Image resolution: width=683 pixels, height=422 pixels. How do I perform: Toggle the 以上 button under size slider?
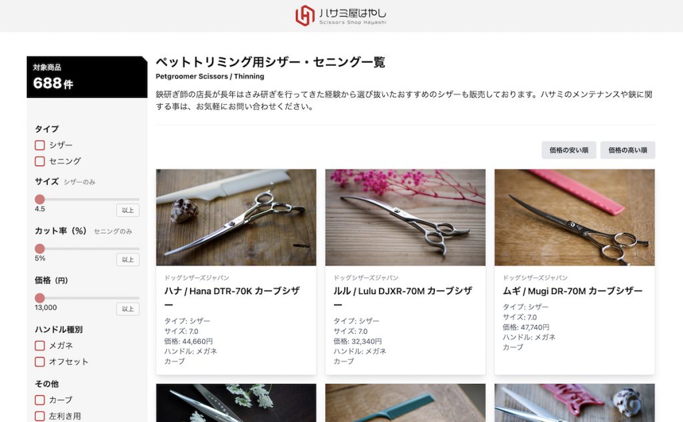click(x=127, y=211)
